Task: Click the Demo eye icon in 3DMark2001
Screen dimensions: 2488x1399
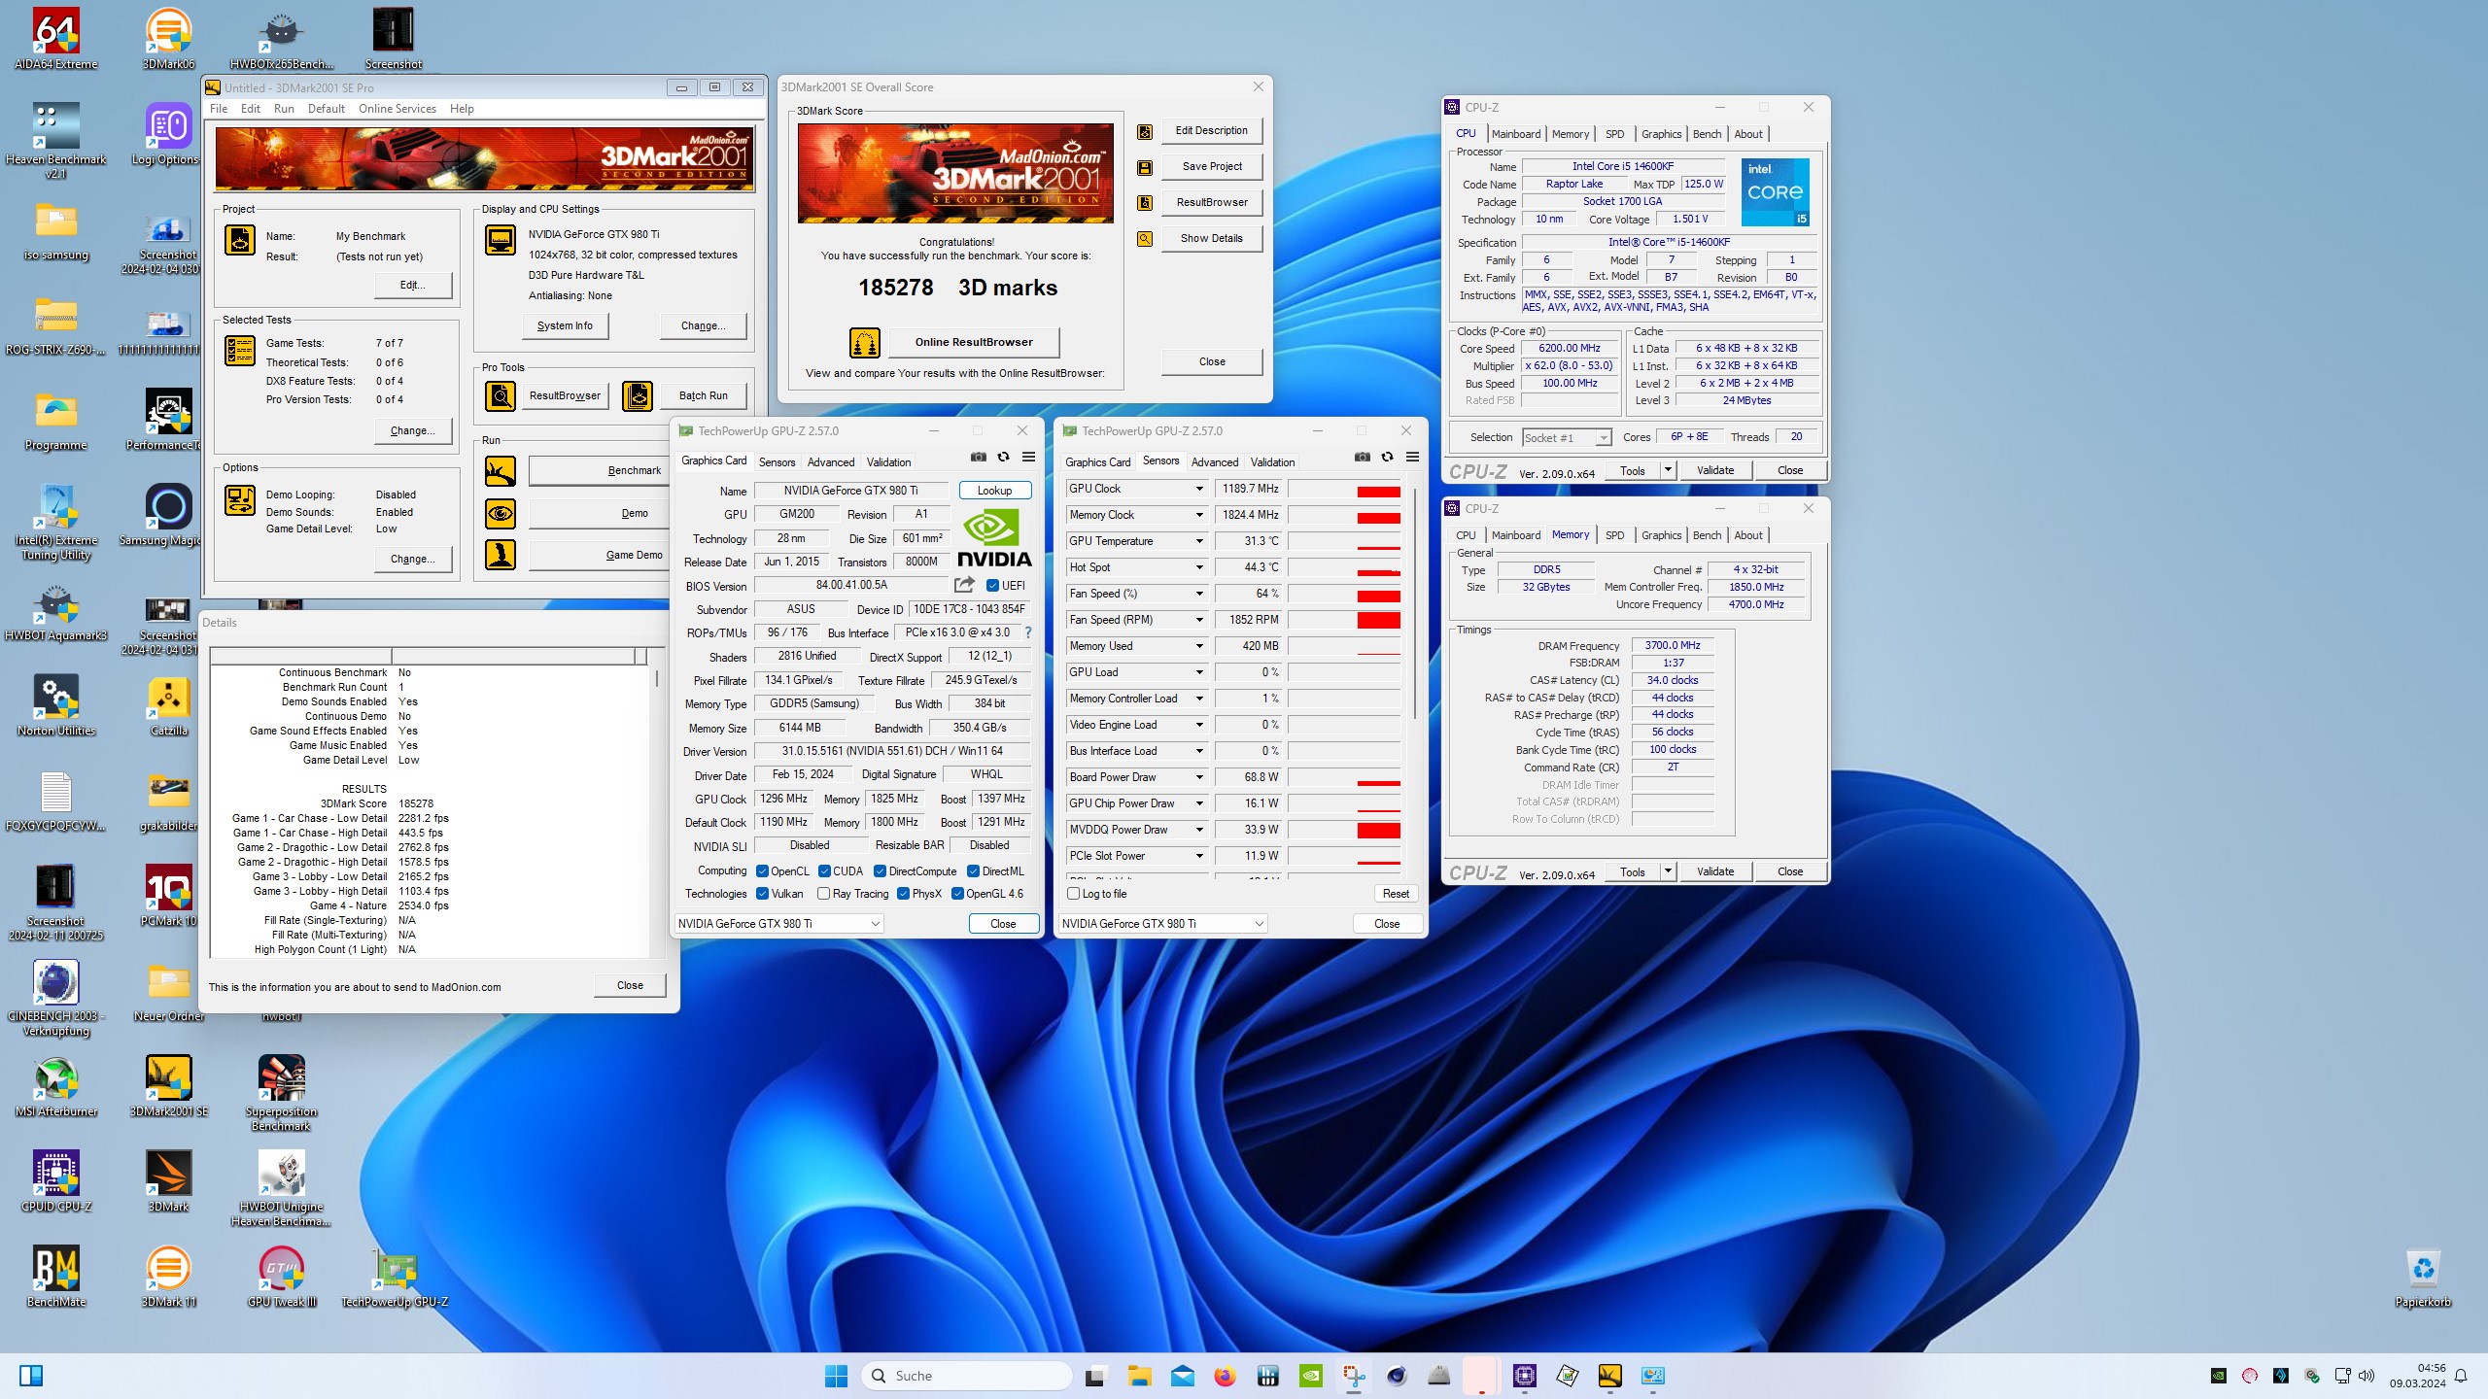Action: (x=501, y=513)
